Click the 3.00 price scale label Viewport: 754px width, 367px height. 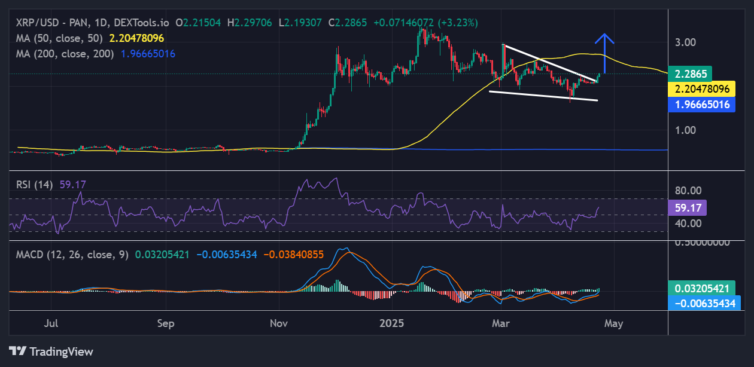[685, 42]
